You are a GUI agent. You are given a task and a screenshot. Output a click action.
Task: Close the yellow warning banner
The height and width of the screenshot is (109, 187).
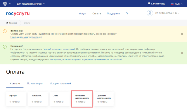pos(182,34)
